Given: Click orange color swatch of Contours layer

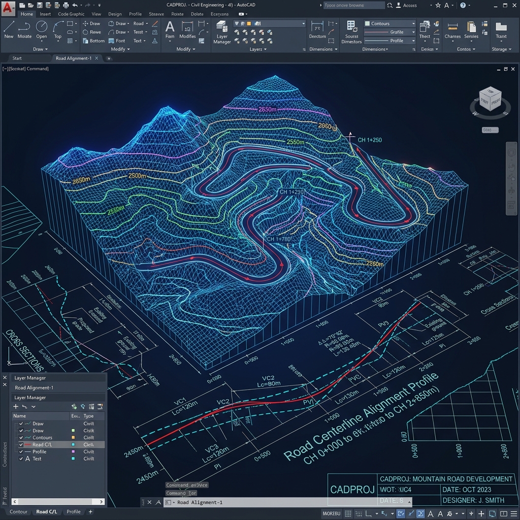Looking at the screenshot, I should pos(73,437).
